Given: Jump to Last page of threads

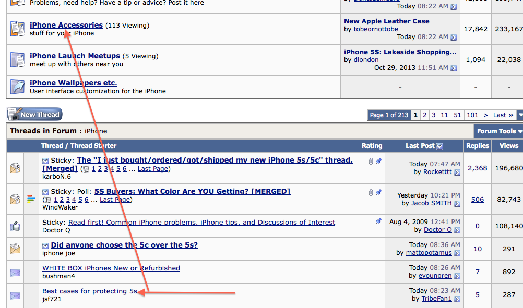Looking at the screenshot, I should click(503, 115).
